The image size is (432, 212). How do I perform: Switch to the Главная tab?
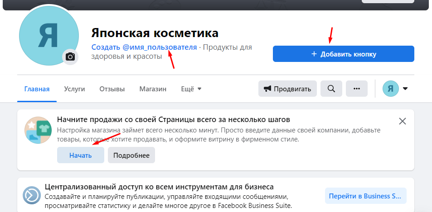pyautogui.click(x=37, y=89)
